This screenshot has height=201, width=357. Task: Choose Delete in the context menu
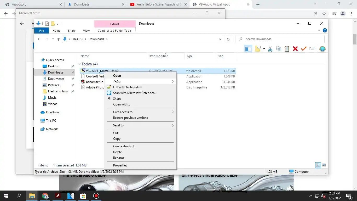[140, 152]
